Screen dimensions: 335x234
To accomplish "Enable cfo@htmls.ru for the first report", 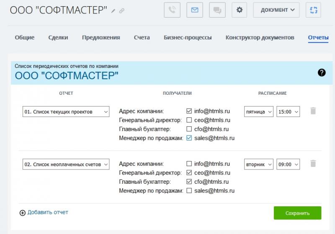I will pos(189,129).
